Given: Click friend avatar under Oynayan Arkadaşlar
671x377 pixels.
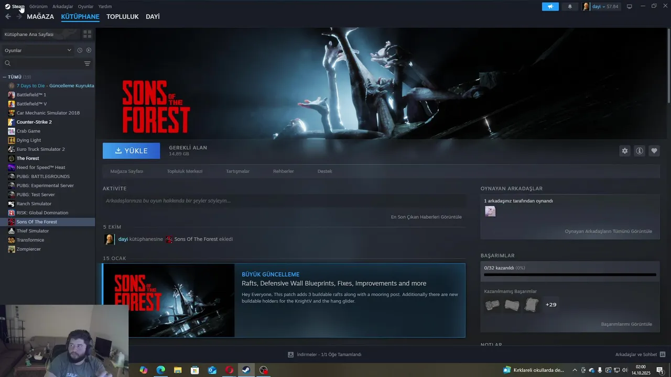Looking at the screenshot, I should 490,211.
